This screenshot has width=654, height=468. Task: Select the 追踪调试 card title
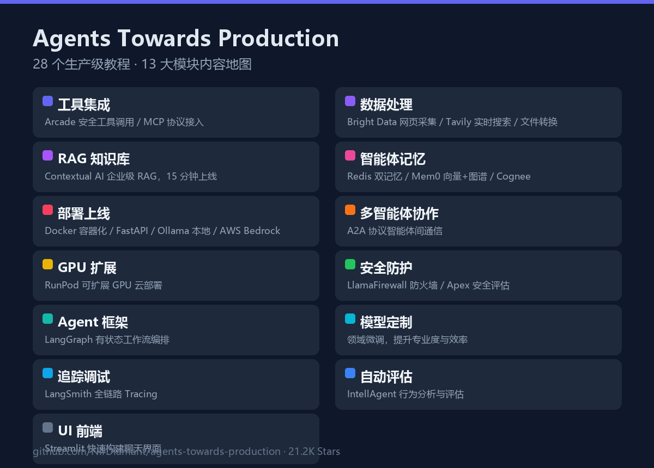pyautogui.click(x=84, y=377)
